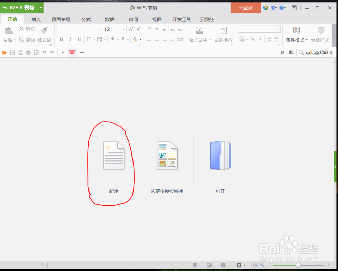Image resolution: width=338 pixels, height=271 pixels.
Task: Open the 云服务 (Cloud Services) tab
Action: 207,19
